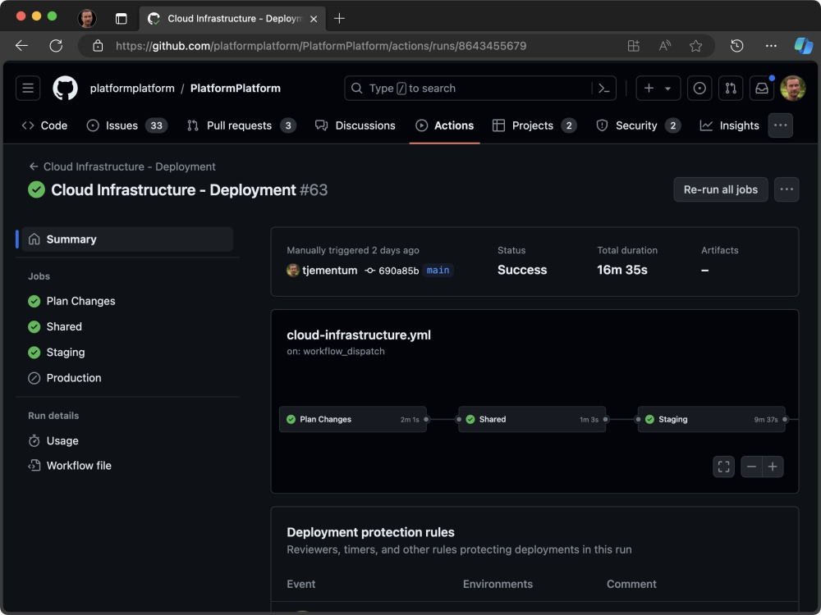Switch to the Issues tab
Image resolution: width=821 pixels, height=615 pixels.
[x=127, y=125]
